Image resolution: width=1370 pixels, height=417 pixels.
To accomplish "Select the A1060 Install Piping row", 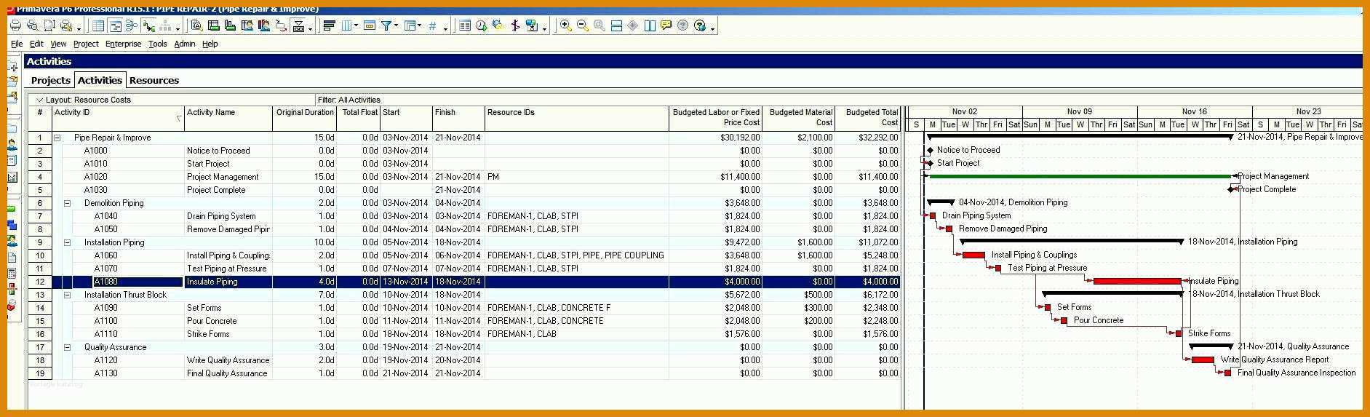I will click(x=464, y=255).
